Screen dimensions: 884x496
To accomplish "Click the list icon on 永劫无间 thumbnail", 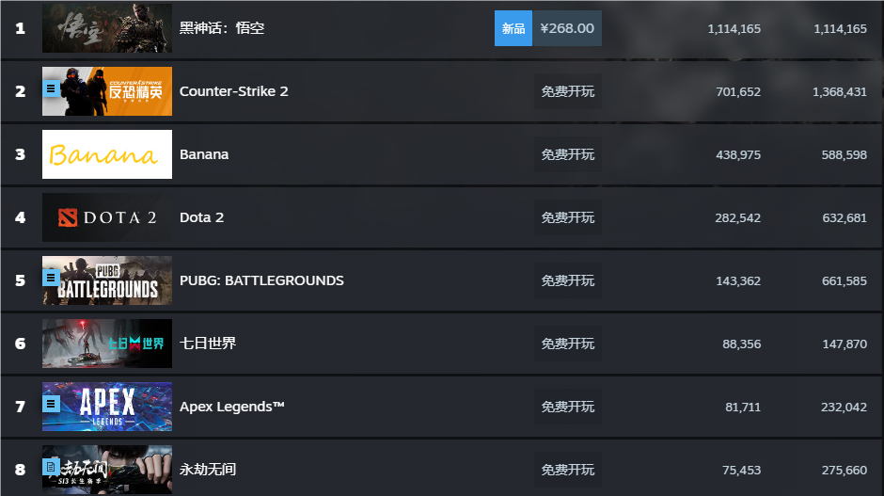I will pyautogui.click(x=52, y=466).
